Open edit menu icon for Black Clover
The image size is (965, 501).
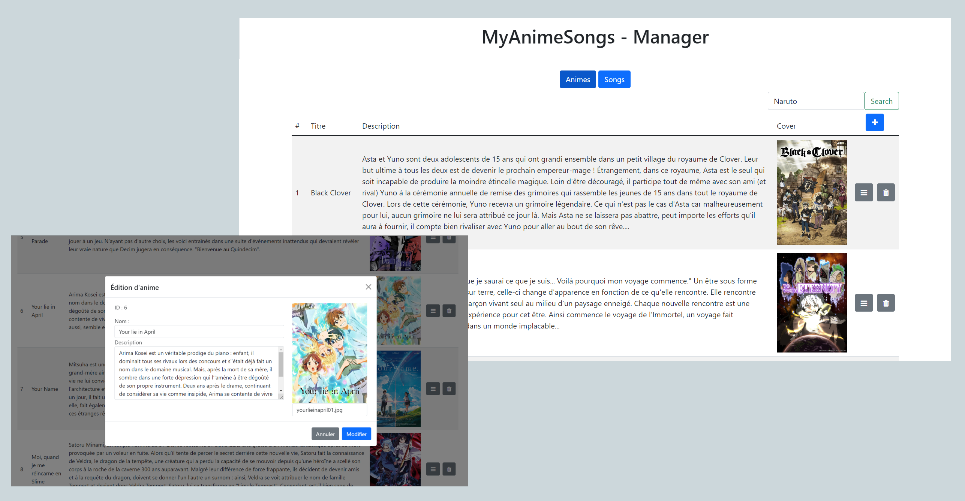[x=864, y=192]
